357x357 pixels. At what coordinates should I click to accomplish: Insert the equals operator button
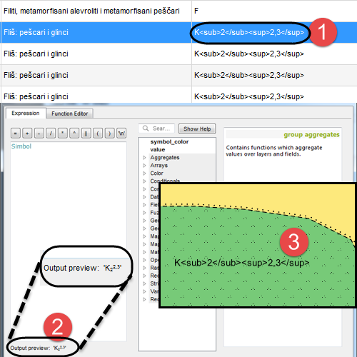tap(16, 134)
